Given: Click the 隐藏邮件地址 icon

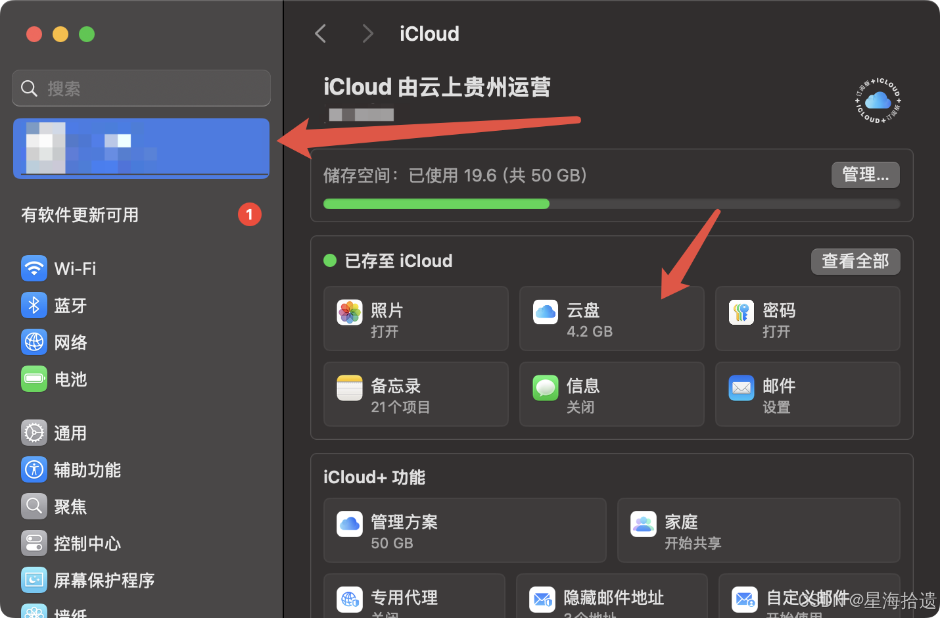Looking at the screenshot, I should point(542,600).
